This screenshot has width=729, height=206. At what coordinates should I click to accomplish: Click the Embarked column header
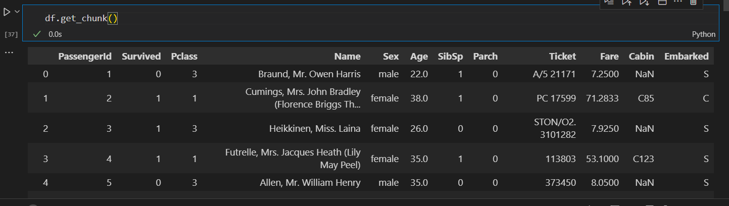click(x=686, y=57)
